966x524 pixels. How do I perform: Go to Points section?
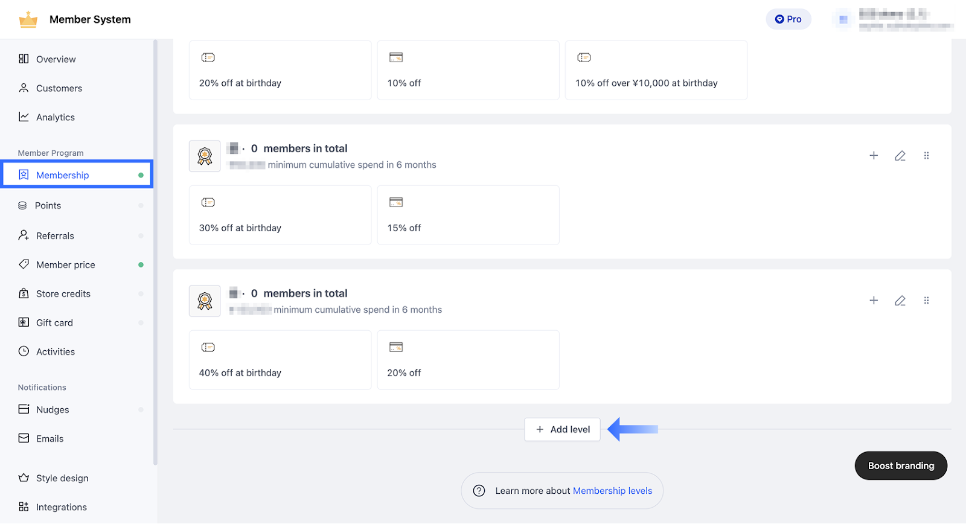coord(48,205)
